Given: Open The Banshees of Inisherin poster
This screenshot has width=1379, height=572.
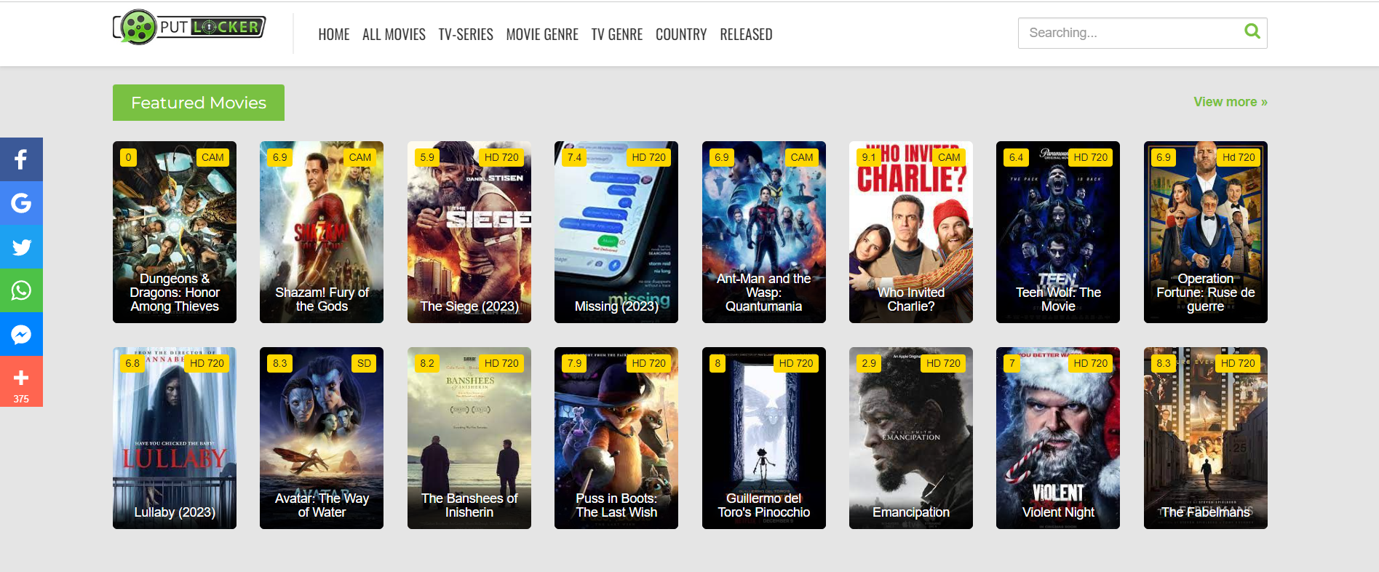Looking at the screenshot, I should click(x=469, y=438).
